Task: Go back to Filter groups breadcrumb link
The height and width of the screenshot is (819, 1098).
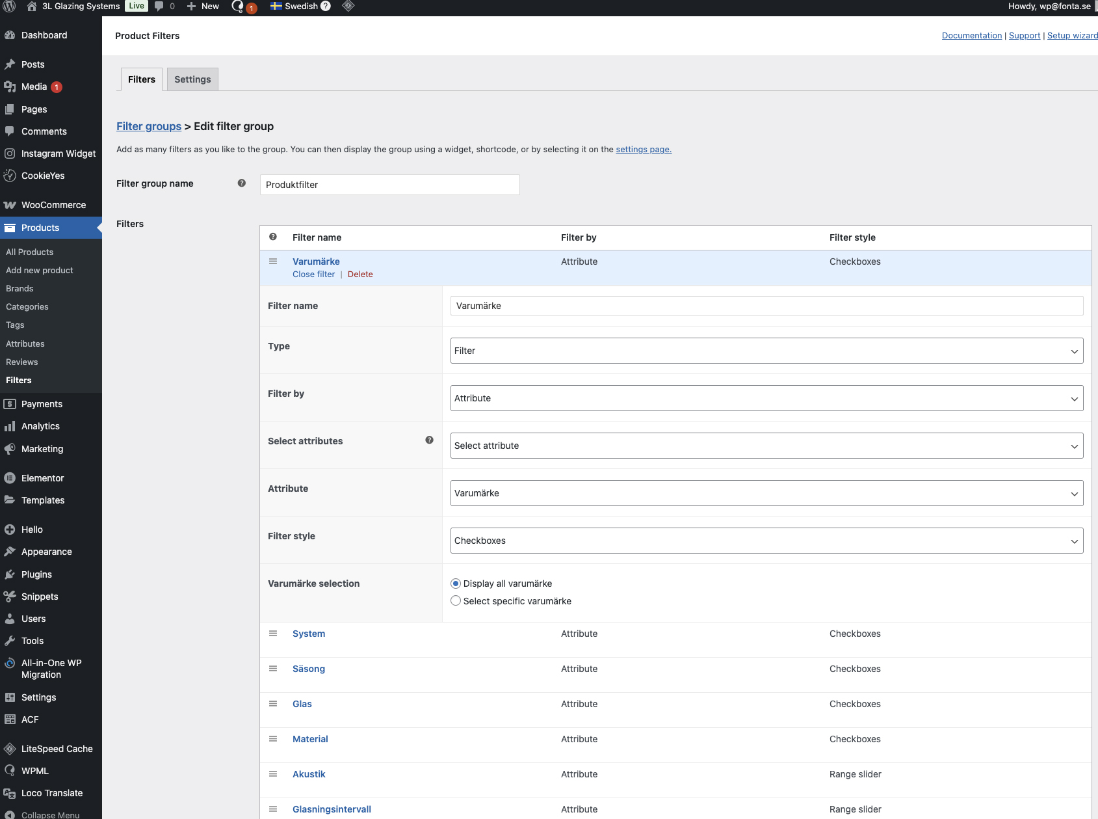Action: point(149,126)
